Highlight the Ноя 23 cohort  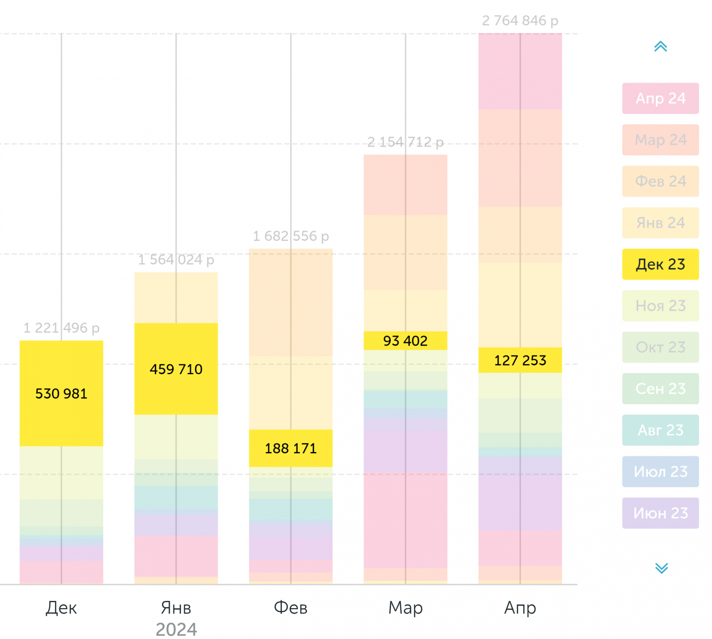tap(660, 306)
